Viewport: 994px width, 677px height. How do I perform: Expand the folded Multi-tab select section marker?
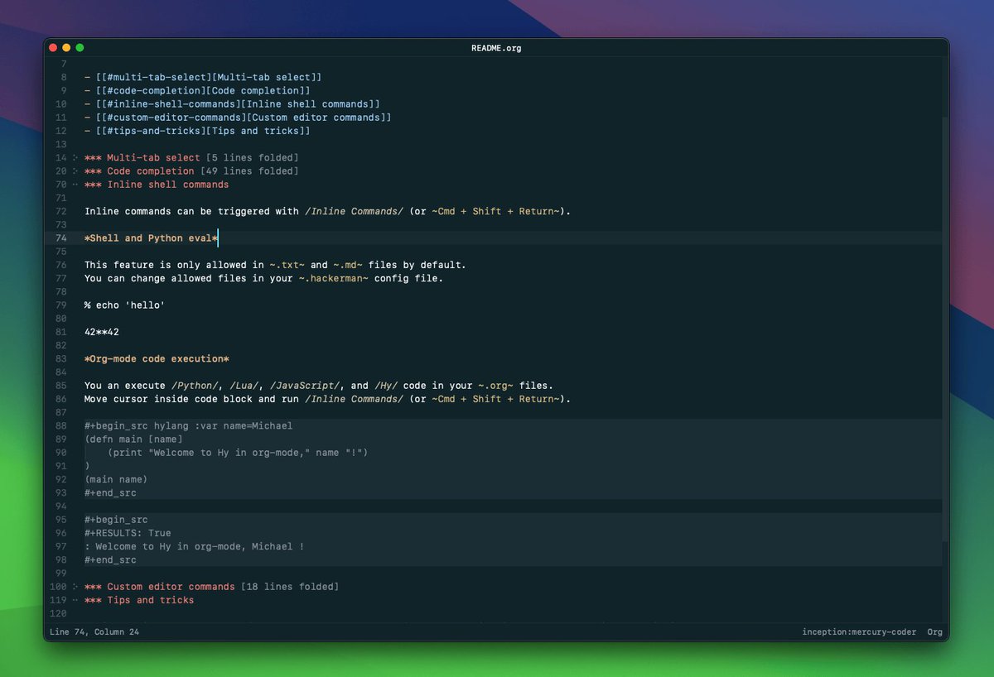pyautogui.click(x=75, y=157)
